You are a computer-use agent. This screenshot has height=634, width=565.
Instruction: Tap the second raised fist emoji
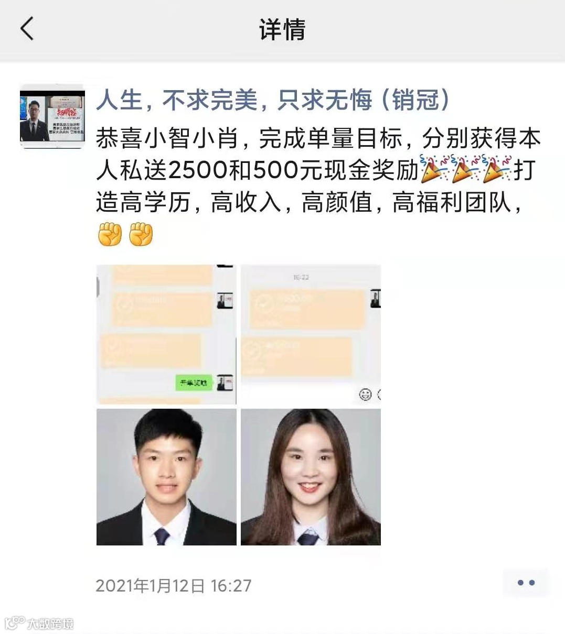click(x=141, y=234)
